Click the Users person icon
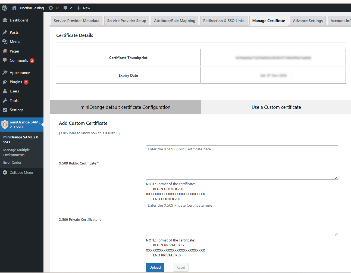Viewport: 351px width, 273px height. (x=5, y=91)
